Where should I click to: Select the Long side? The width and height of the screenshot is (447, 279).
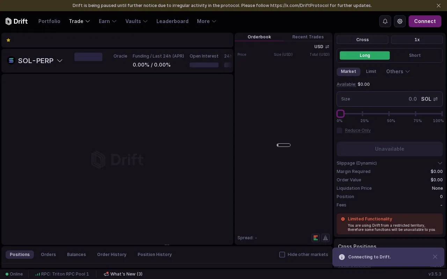(365, 55)
